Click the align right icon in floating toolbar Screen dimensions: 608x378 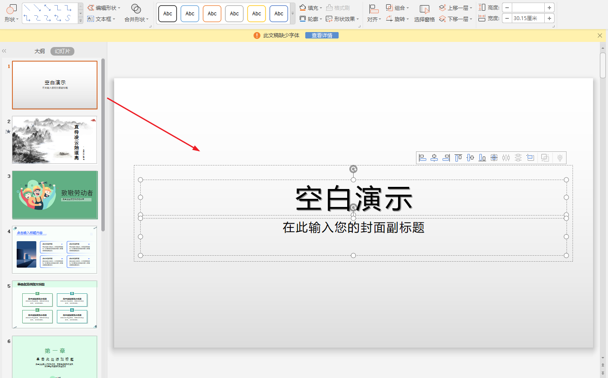(x=446, y=158)
